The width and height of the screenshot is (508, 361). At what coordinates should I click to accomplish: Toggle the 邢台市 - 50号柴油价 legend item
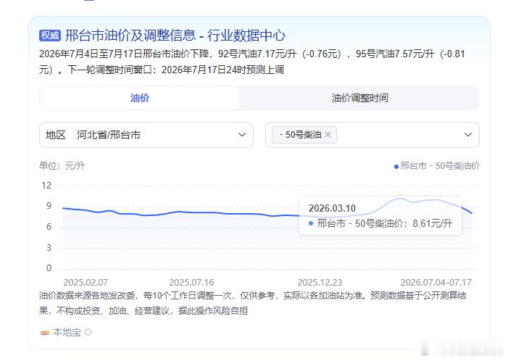click(436, 166)
